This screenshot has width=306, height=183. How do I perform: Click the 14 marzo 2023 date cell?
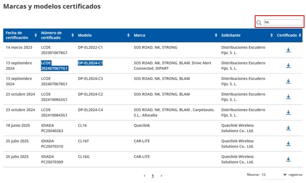pyautogui.click(x=19, y=47)
